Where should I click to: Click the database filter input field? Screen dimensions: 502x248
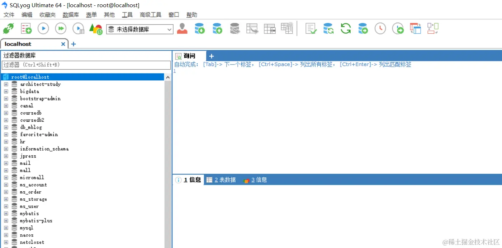tap(86, 65)
